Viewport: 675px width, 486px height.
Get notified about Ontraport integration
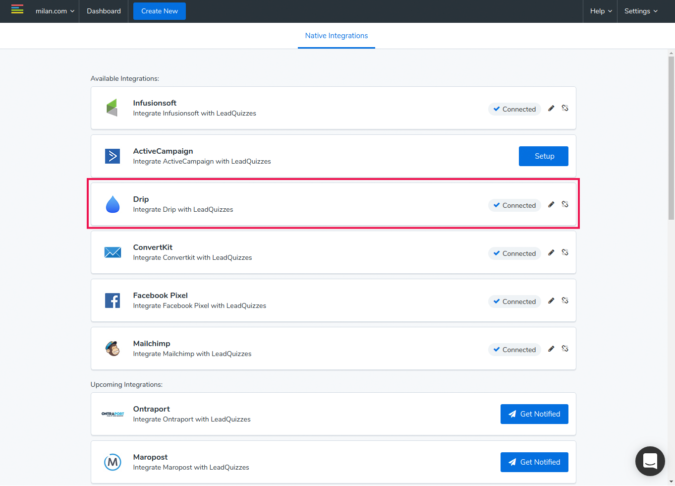coord(534,414)
